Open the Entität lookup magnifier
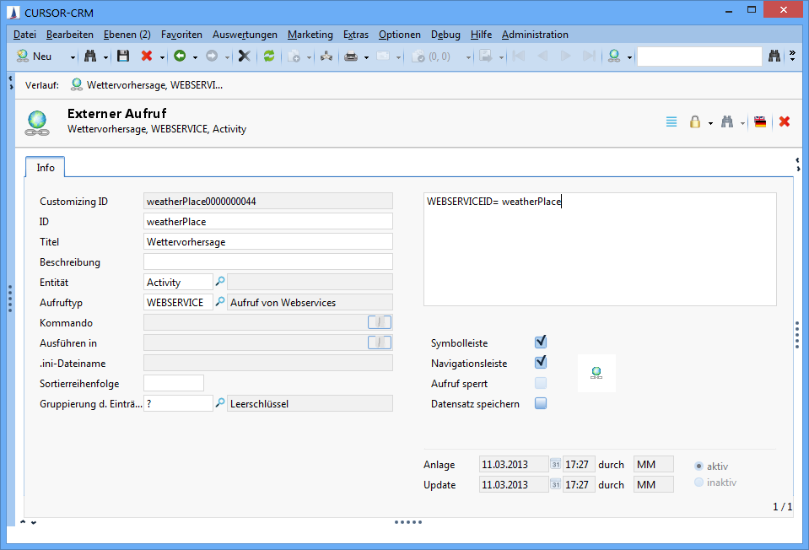 tap(220, 282)
